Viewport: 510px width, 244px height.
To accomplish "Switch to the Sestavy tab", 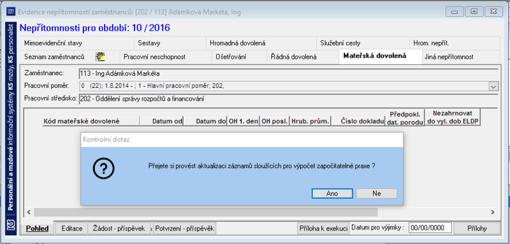I will 170,43.
